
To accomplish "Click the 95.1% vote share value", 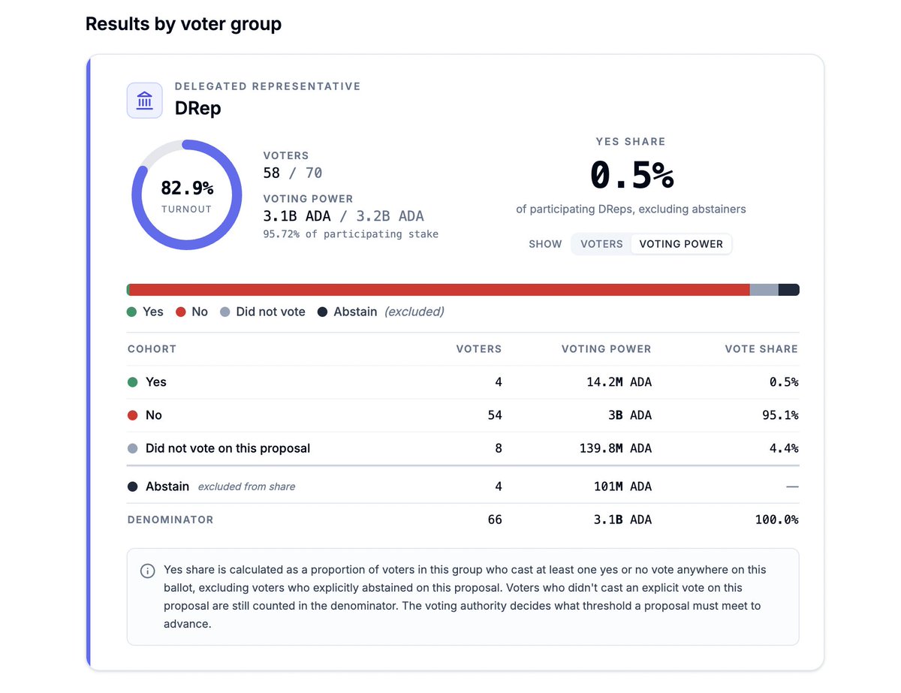I will tap(779, 415).
